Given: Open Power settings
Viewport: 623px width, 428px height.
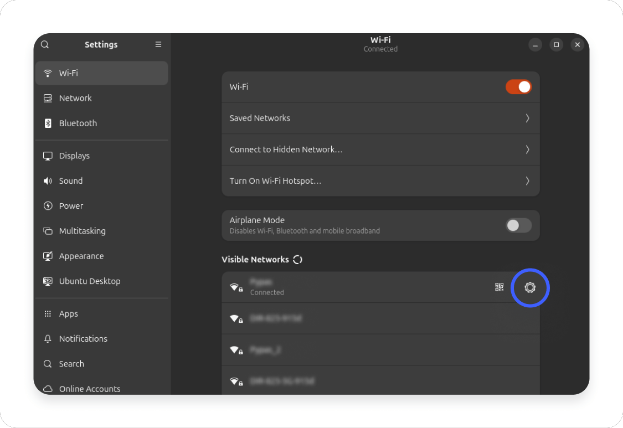Looking at the screenshot, I should click(102, 206).
